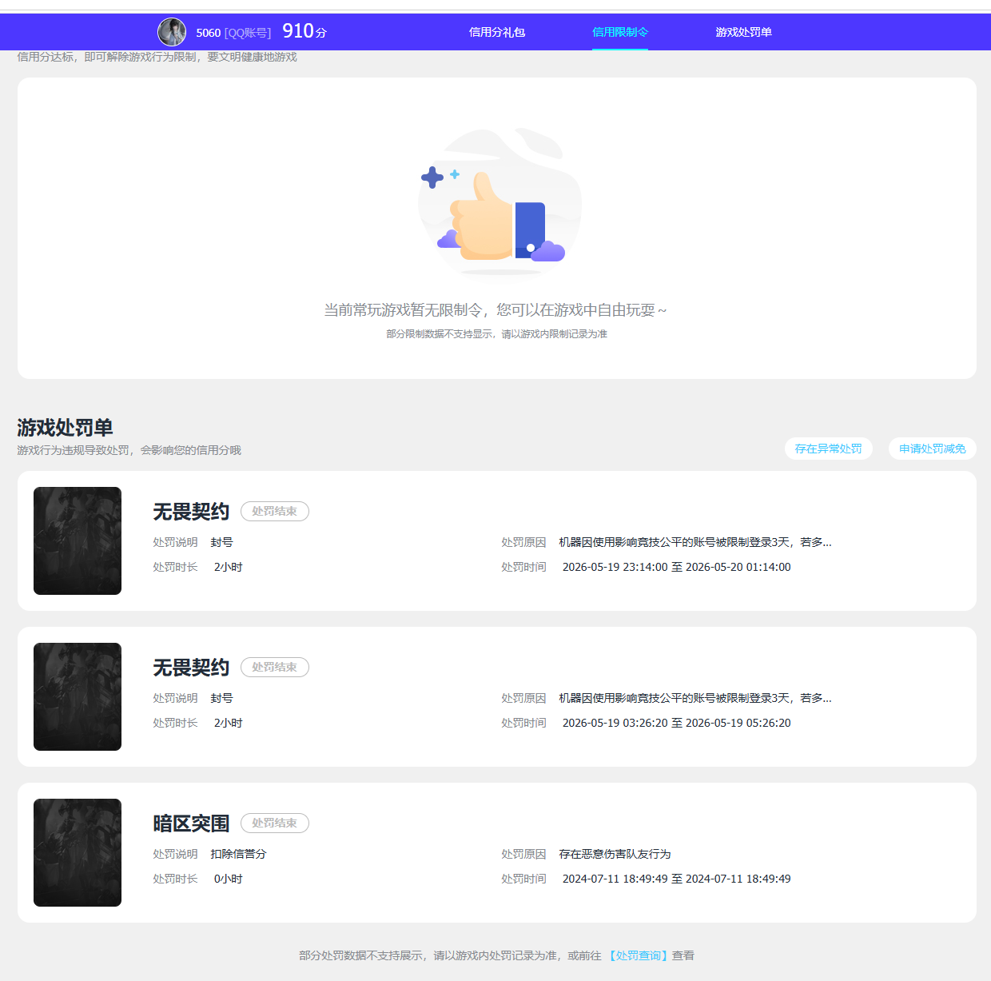
Task: Click time 2026-05-19 23:14:00 至 2026-05-20 01:14:00
Action: click(x=677, y=567)
